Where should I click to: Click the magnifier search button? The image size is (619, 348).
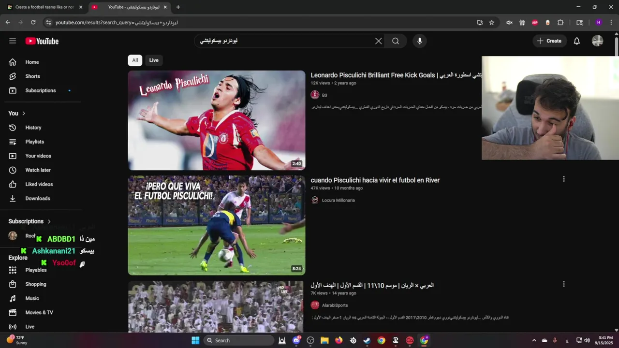tap(396, 41)
